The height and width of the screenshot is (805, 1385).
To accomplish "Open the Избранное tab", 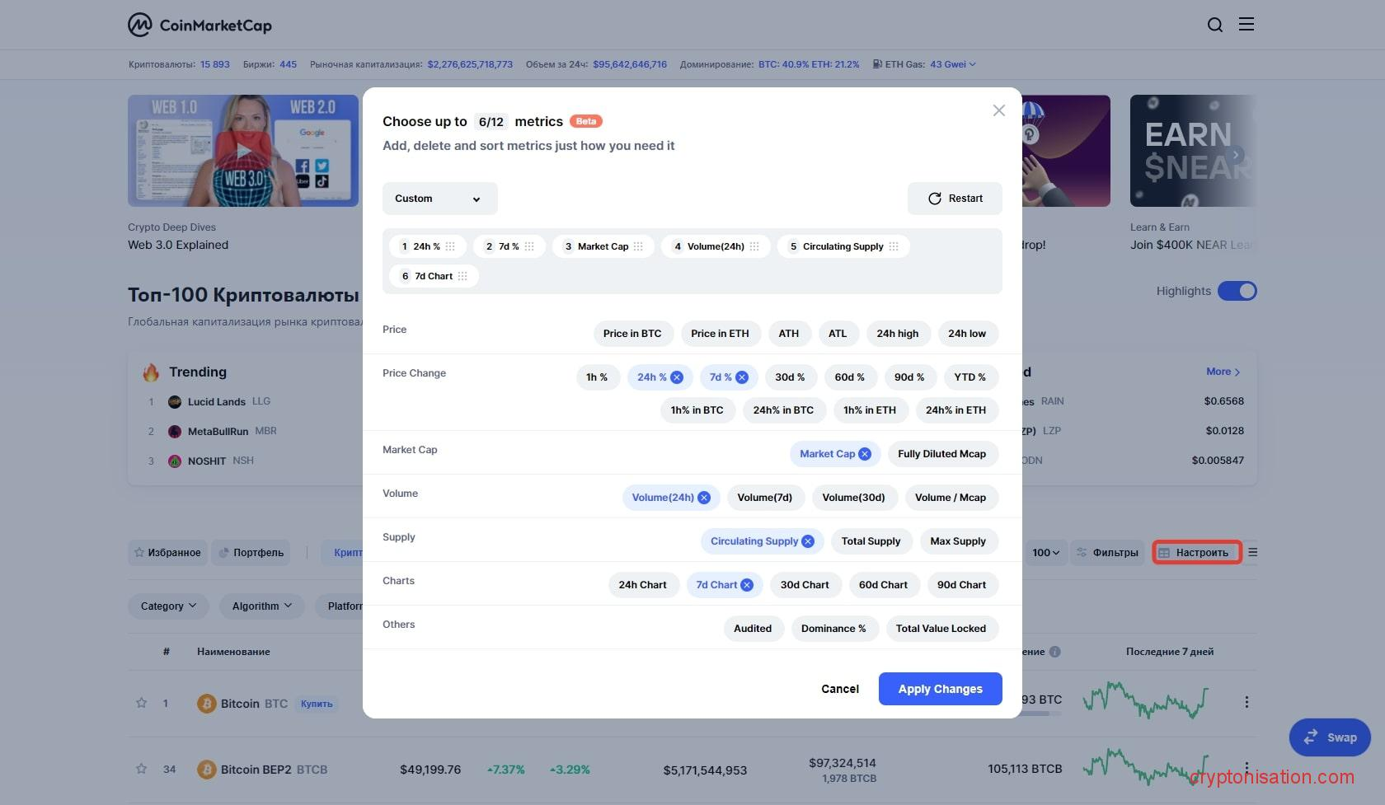I will point(167,553).
